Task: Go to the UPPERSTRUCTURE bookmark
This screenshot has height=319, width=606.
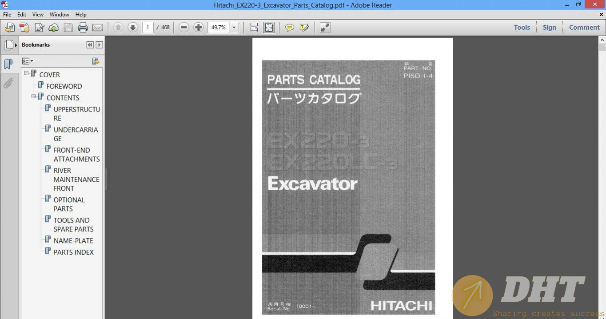Action: (x=77, y=114)
